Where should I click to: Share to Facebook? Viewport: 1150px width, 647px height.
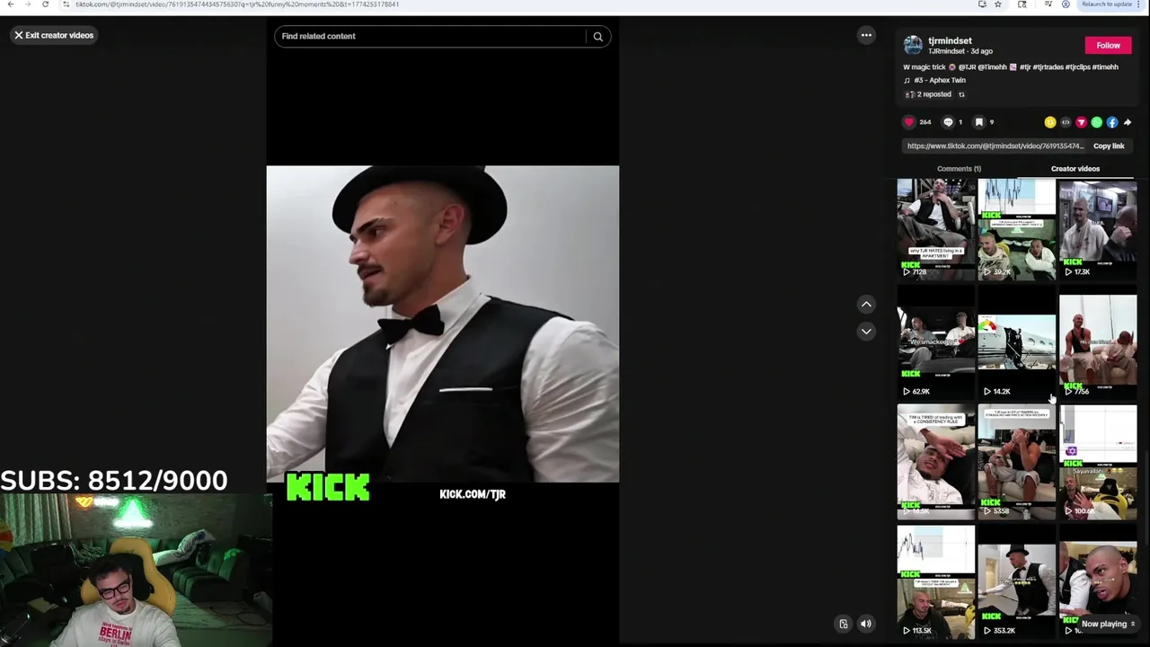[x=1111, y=122]
